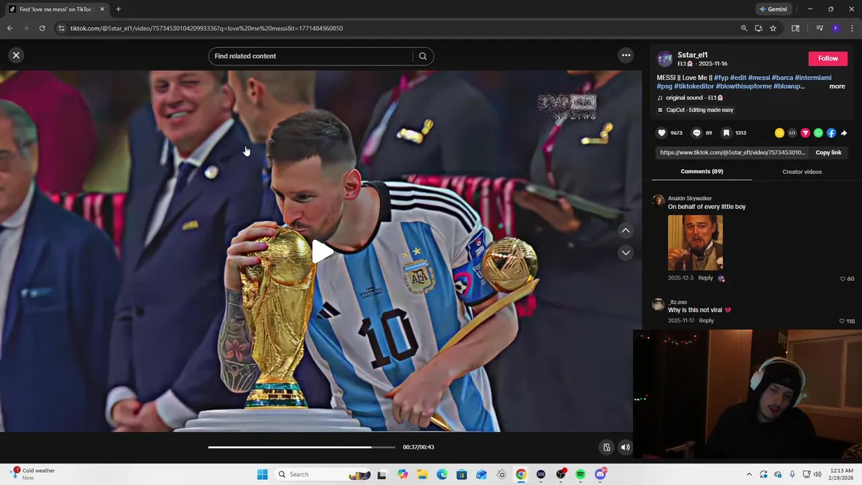Repost the video using yellow repost icon
The height and width of the screenshot is (485, 862).
pos(779,133)
